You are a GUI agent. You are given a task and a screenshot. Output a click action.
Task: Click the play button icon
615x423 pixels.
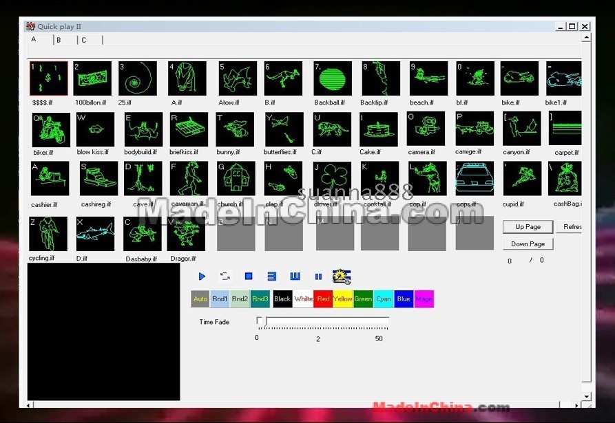(202, 276)
